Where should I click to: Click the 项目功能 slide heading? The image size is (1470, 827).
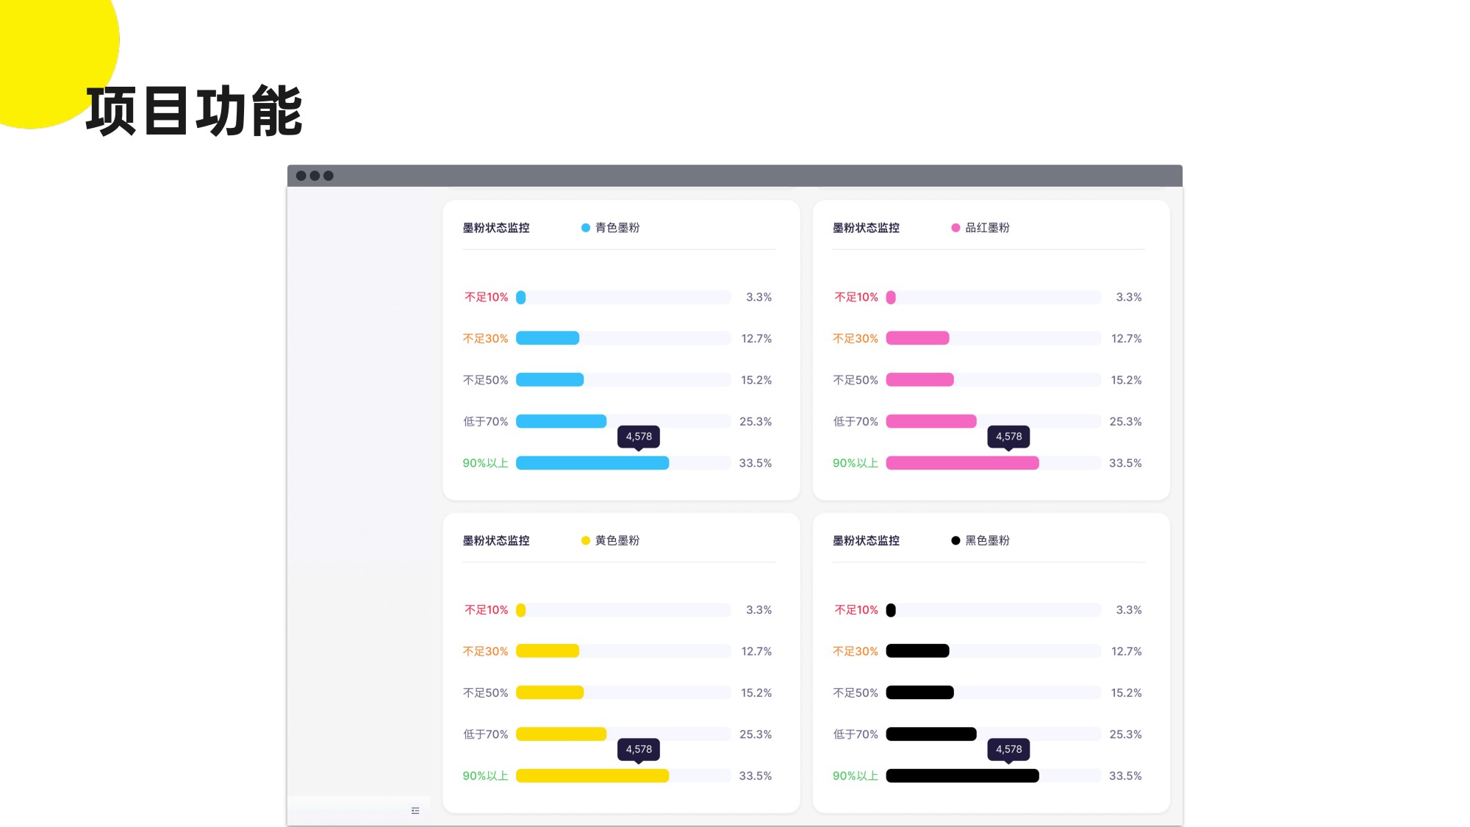(195, 111)
